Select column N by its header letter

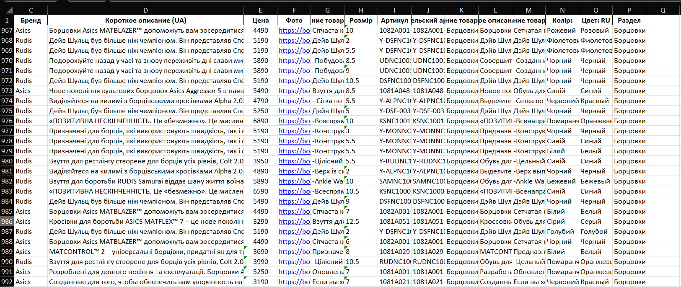click(562, 10)
